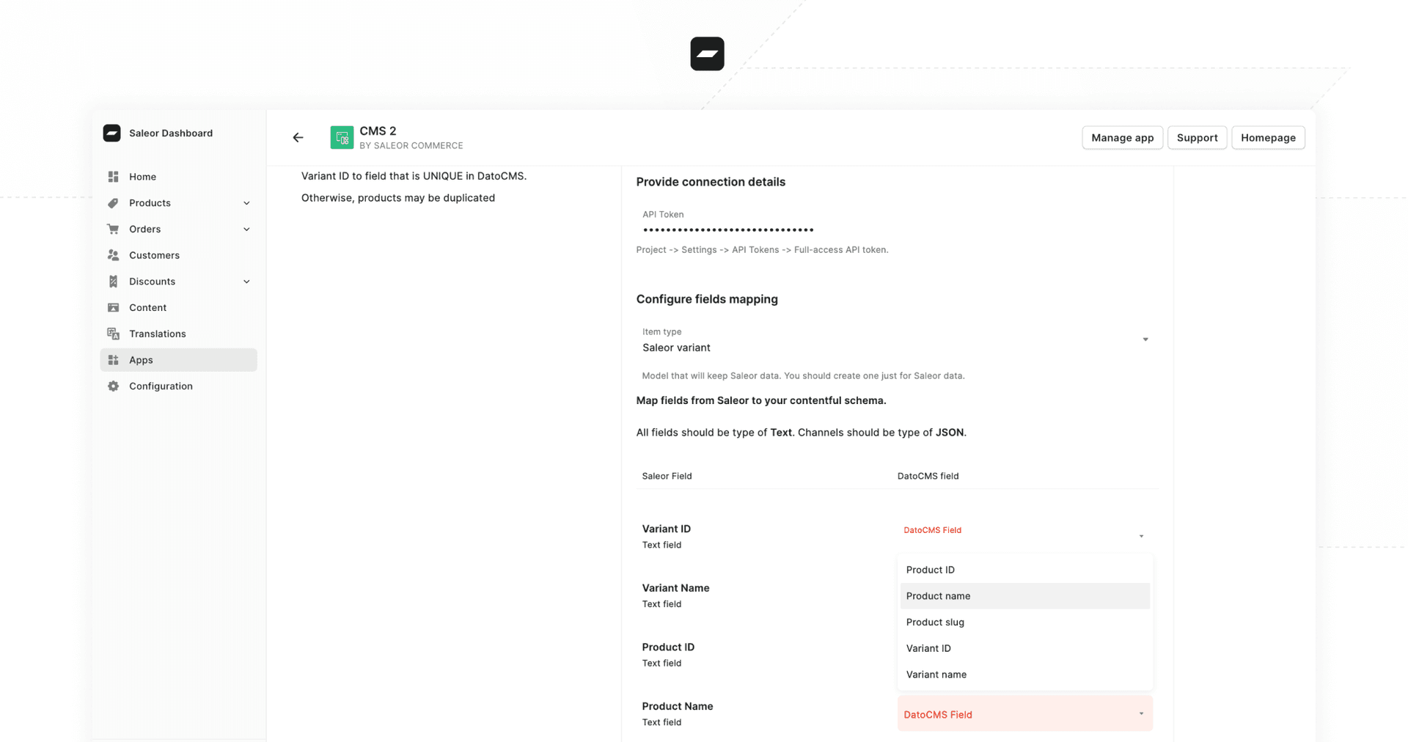1408x742 pixels.
Task: Open Apps in the sidebar
Action: [178, 360]
